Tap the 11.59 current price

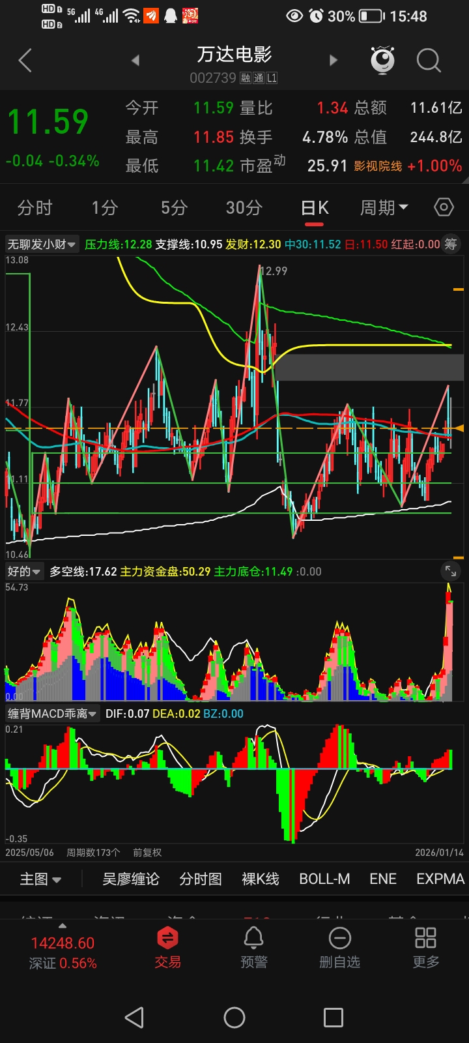pos(48,123)
